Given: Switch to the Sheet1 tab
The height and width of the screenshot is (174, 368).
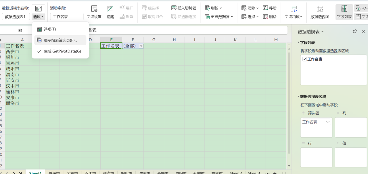Looking at the screenshot, I should click(x=35, y=173).
